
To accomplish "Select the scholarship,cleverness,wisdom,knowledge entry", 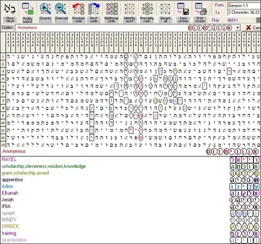I will (43, 166).
